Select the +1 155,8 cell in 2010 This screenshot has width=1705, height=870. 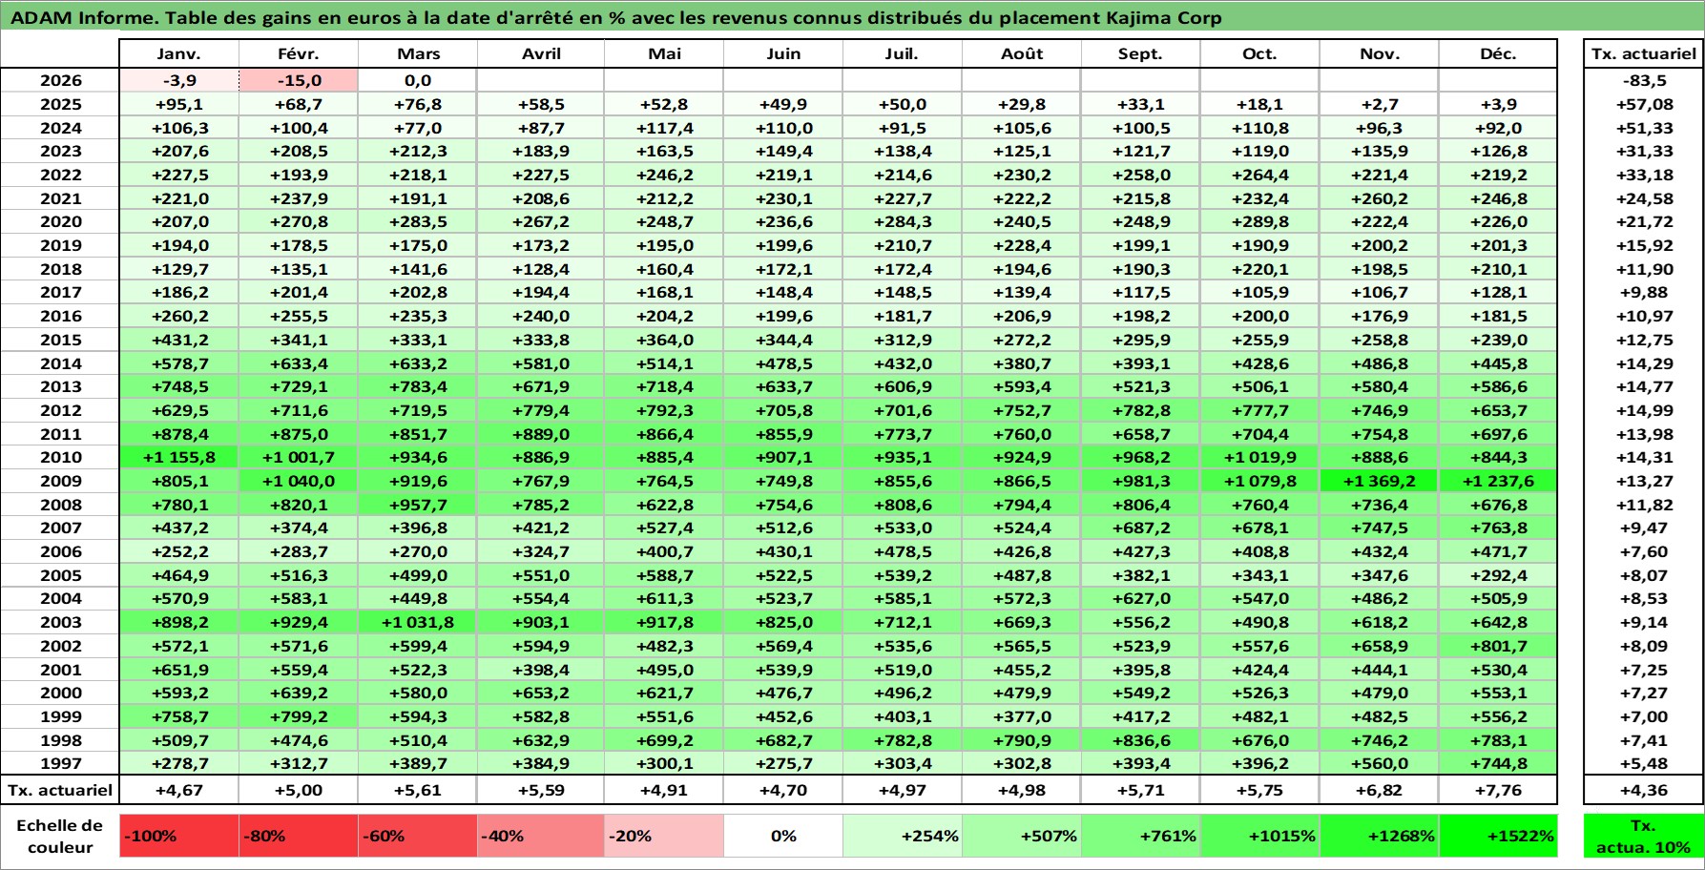179,457
